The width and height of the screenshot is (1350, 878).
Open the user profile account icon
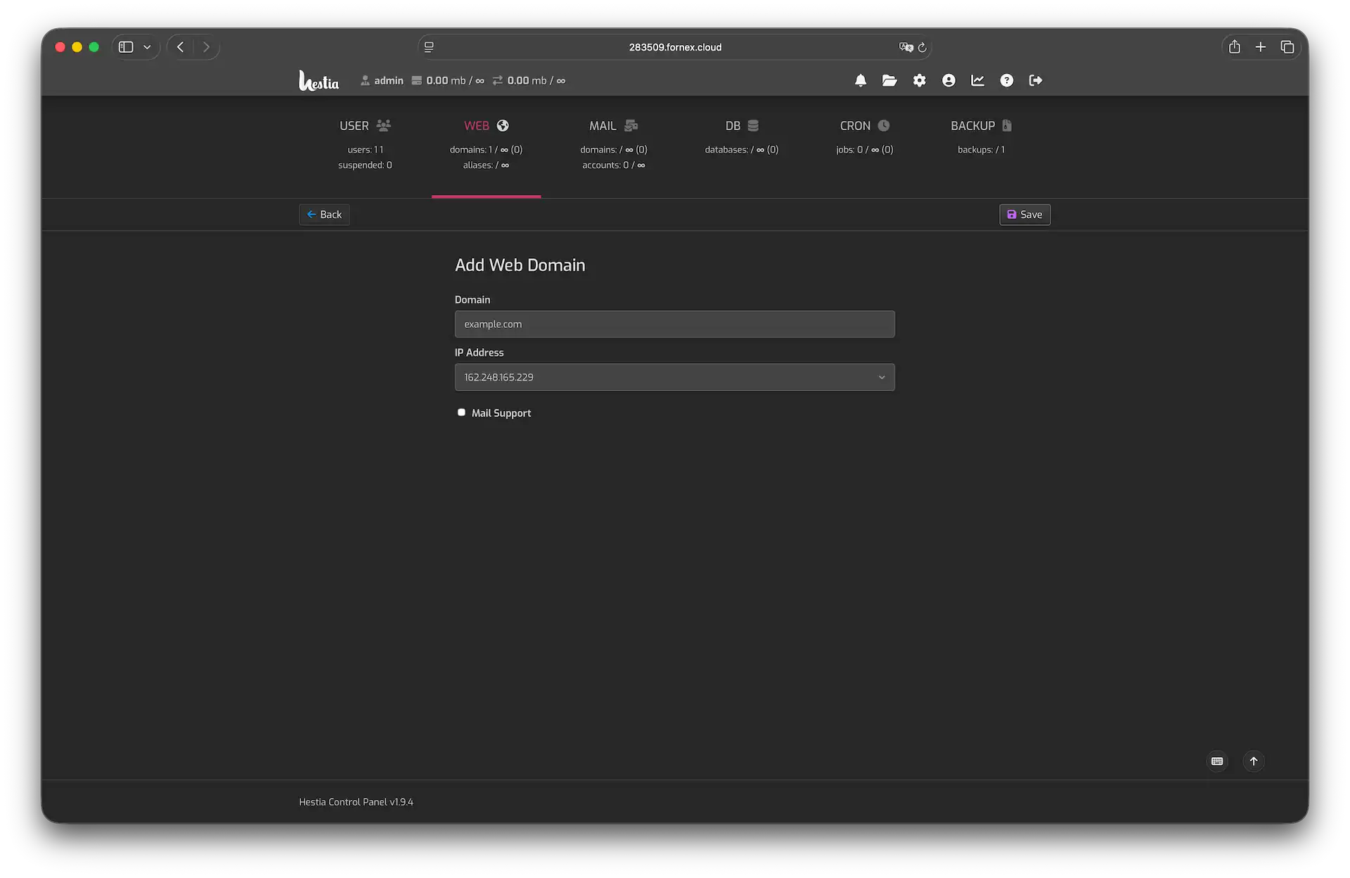[949, 81]
